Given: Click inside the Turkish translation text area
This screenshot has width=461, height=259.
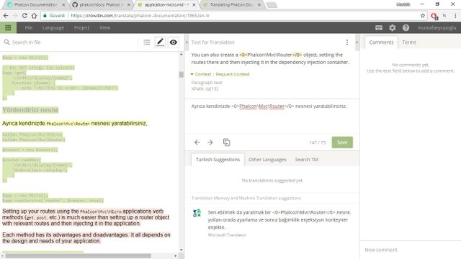Looking at the screenshot, I should (x=272, y=117).
